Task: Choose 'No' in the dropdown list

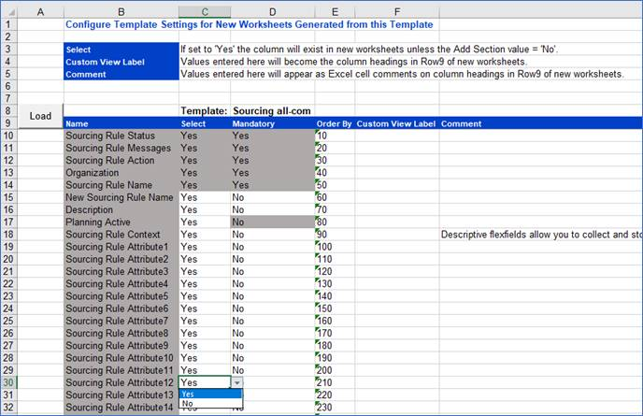Action: point(210,403)
